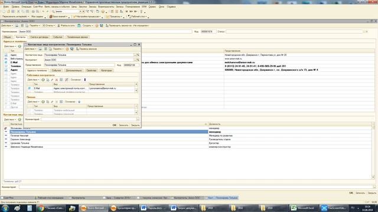This screenshot has width=378, height=212.
Task: Open the Рабочий стол dropdown in top toolbar
Action: [138, 16]
